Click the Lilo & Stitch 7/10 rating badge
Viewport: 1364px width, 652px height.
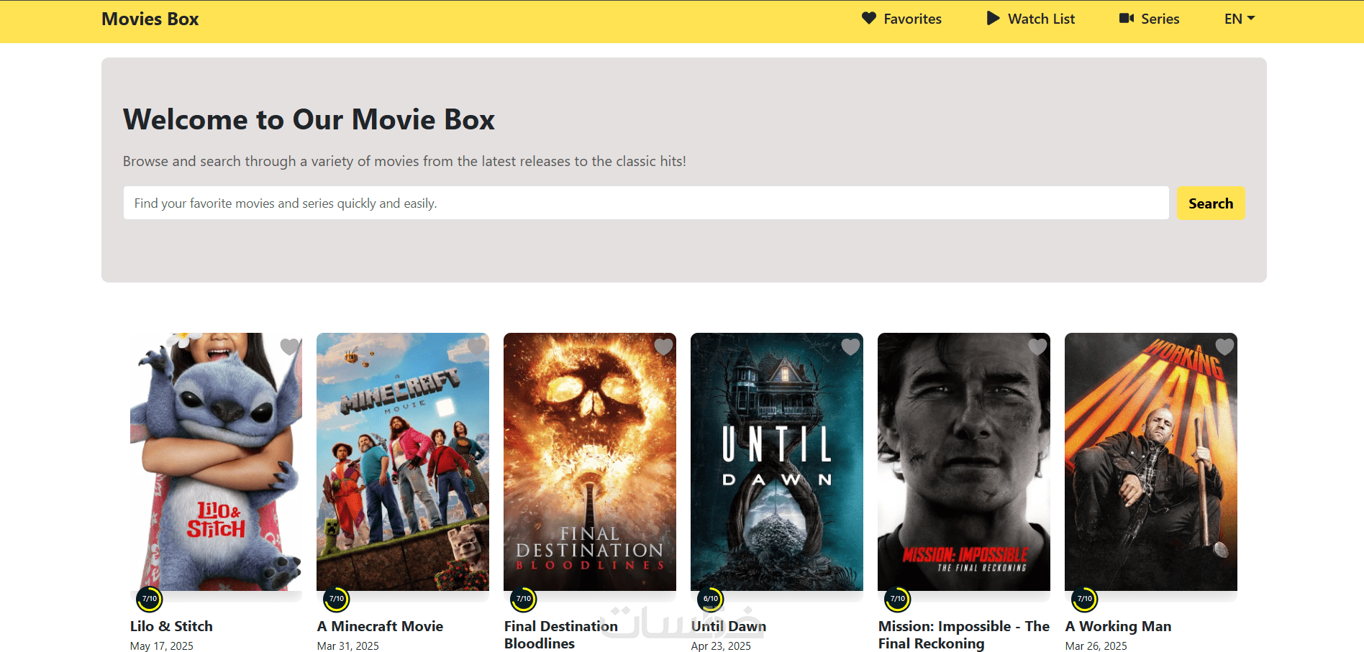click(x=150, y=599)
